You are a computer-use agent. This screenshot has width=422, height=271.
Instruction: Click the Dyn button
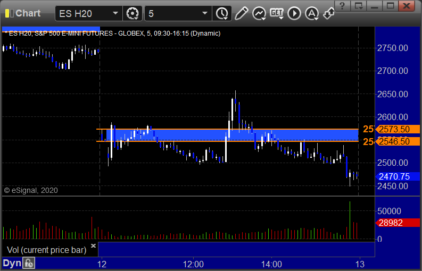pos(12,263)
